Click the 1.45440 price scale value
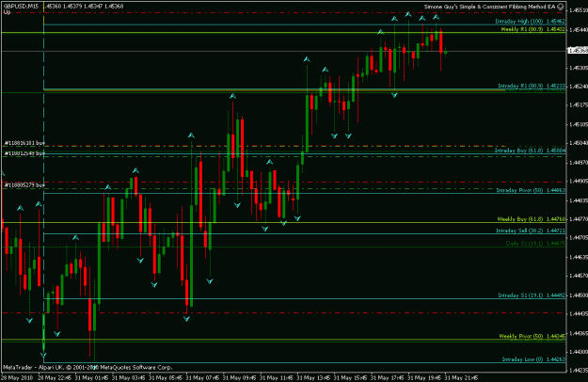The height and width of the screenshot is (382, 588). 579,29
